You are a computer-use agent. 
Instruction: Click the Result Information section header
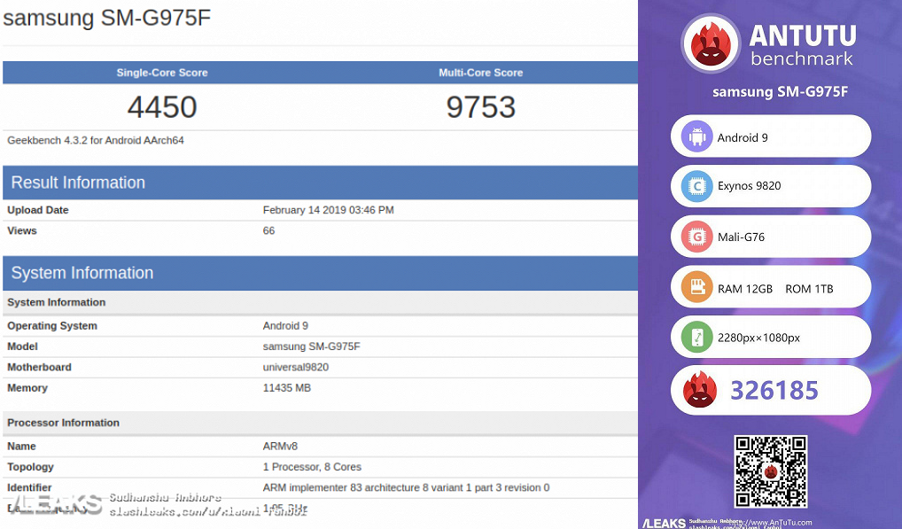tap(321, 183)
